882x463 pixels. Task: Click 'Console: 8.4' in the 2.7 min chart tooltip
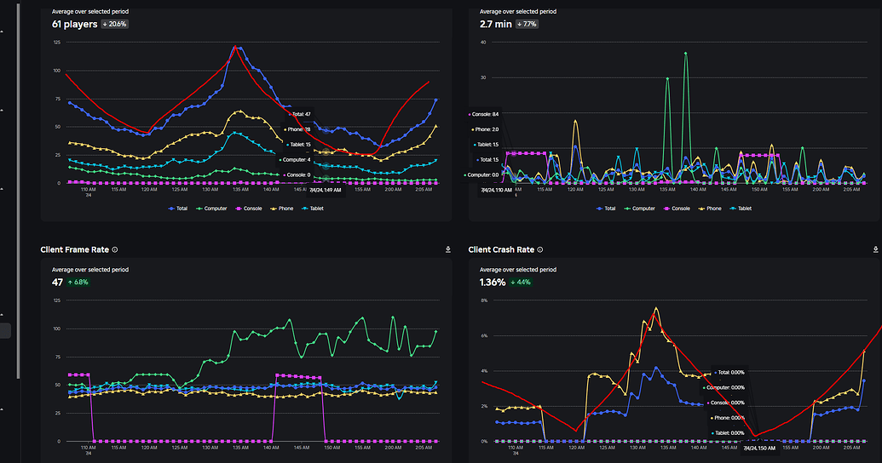coord(484,114)
